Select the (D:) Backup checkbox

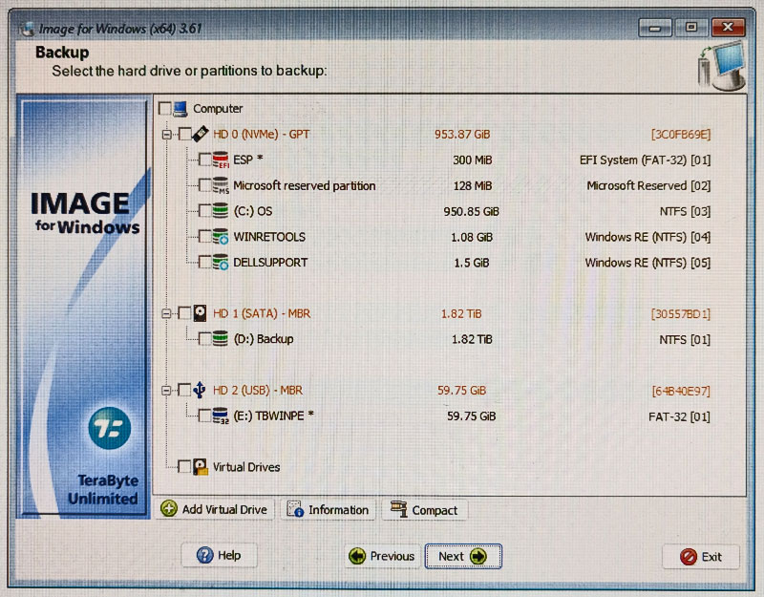205,339
